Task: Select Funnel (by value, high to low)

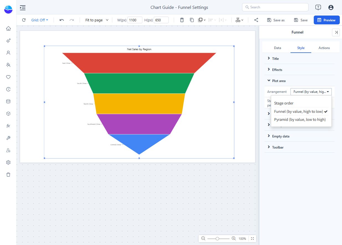Action: click(301, 111)
